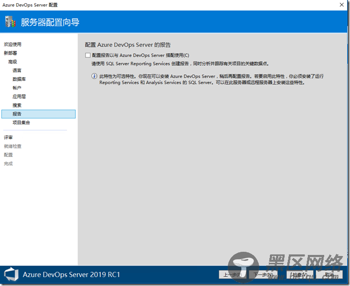This screenshot has width=350, height=286.
Task: Click the 上一步(P) back button
Action: (232, 274)
